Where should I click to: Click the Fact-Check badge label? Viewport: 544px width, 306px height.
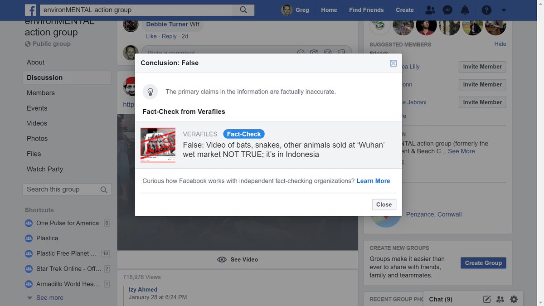244,134
